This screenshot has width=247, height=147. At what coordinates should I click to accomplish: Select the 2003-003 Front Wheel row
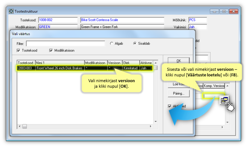(x=85, y=68)
